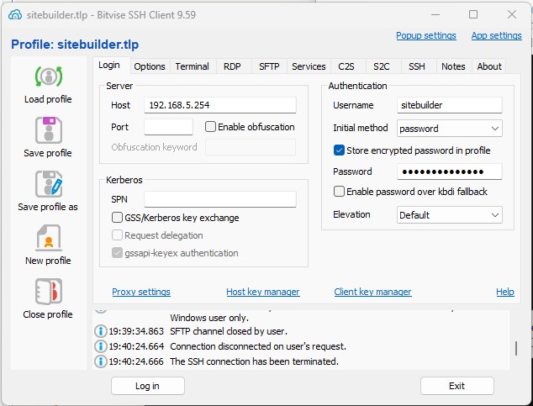This screenshot has height=406, width=533.
Task: Click info icon beside SSH connection terminated entry
Action: (101, 361)
